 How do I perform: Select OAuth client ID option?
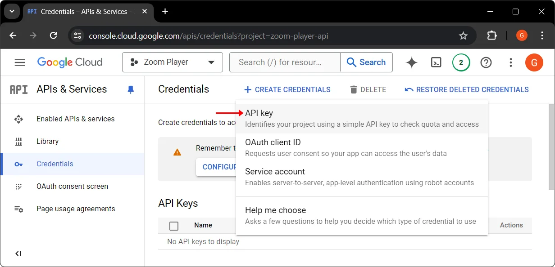click(x=362, y=148)
